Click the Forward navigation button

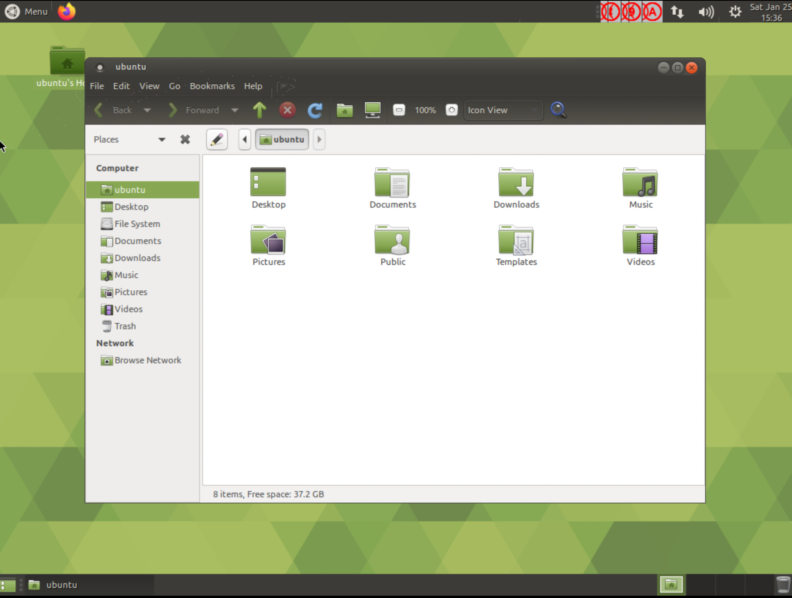pyautogui.click(x=173, y=110)
